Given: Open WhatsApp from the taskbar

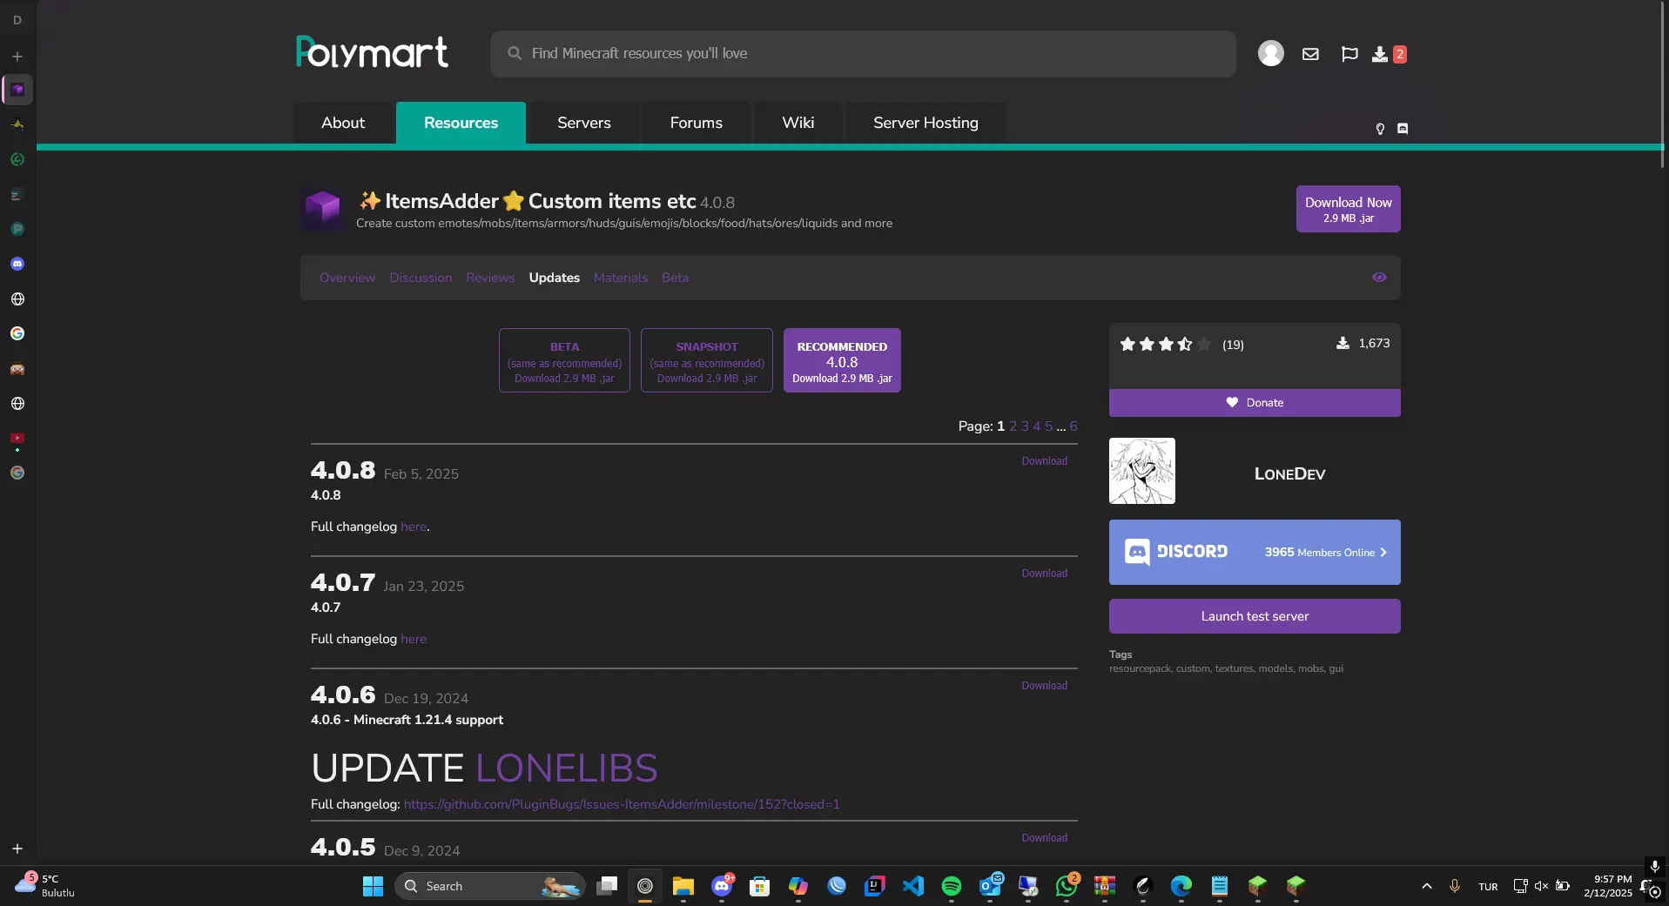Looking at the screenshot, I should (x=1067, y=886).
